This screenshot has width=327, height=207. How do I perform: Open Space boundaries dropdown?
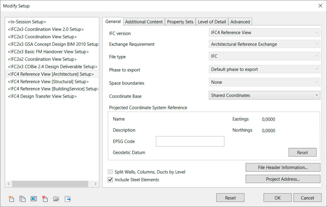click(x=264, y=82)
